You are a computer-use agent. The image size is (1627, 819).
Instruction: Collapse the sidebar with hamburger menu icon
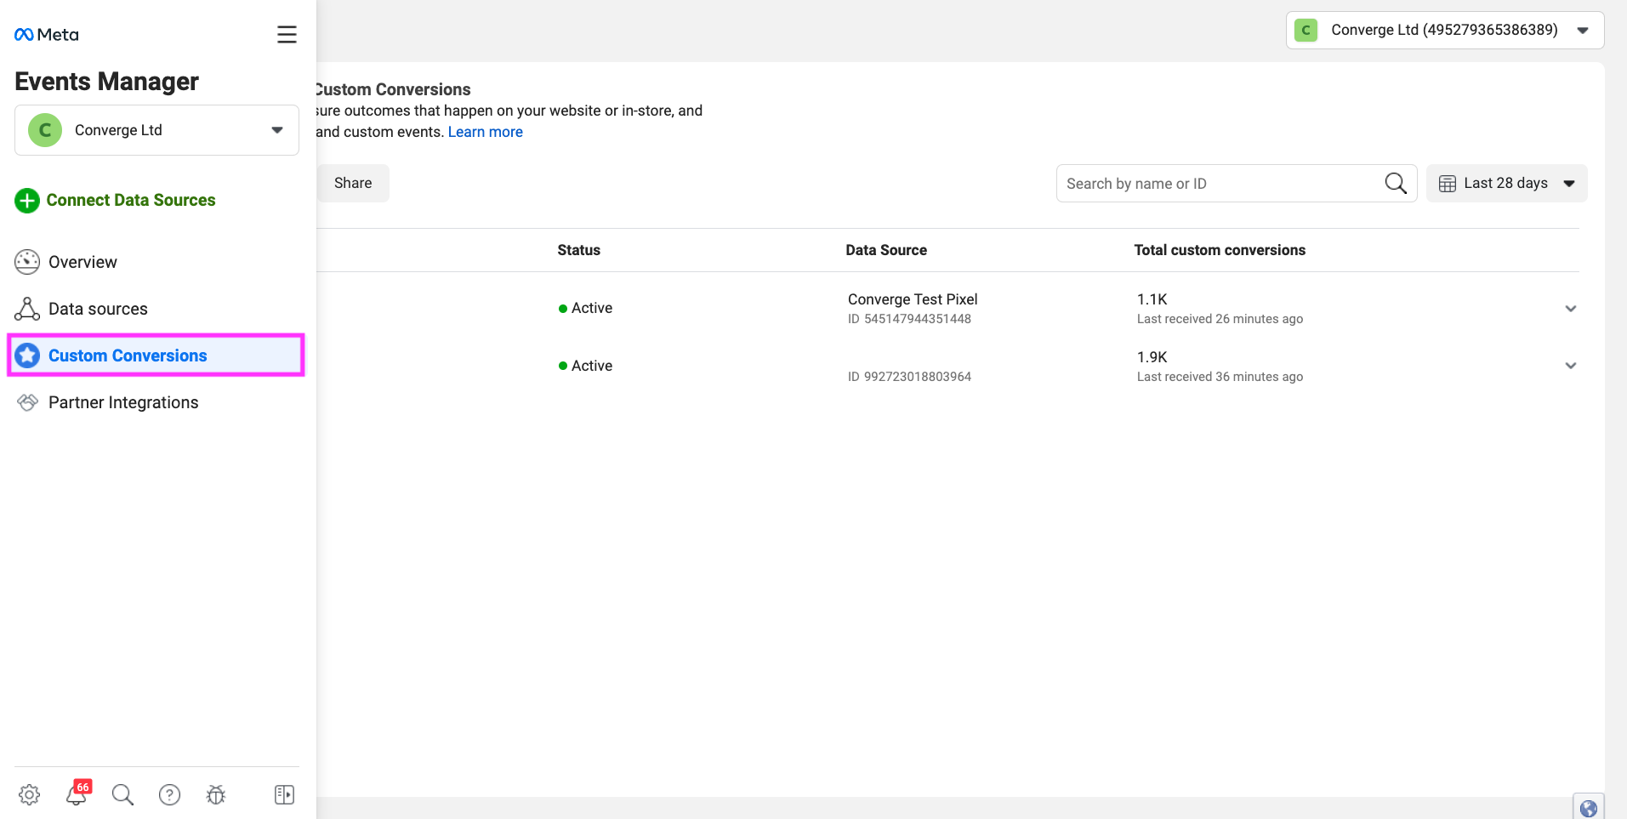pyautogui.click(x=287, y=35)
